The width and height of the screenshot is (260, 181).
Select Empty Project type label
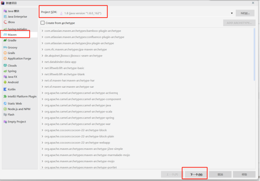17,122
